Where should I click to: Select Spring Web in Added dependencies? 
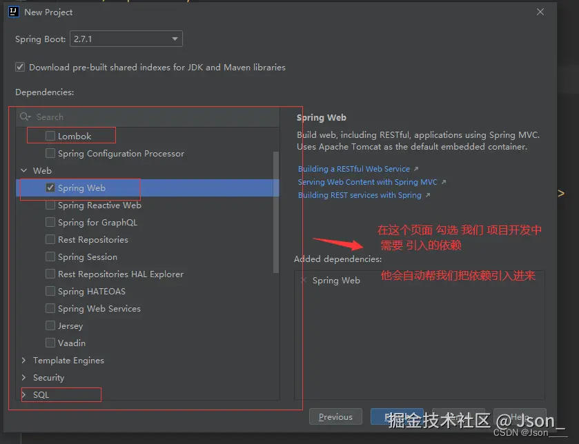(336, 281)
